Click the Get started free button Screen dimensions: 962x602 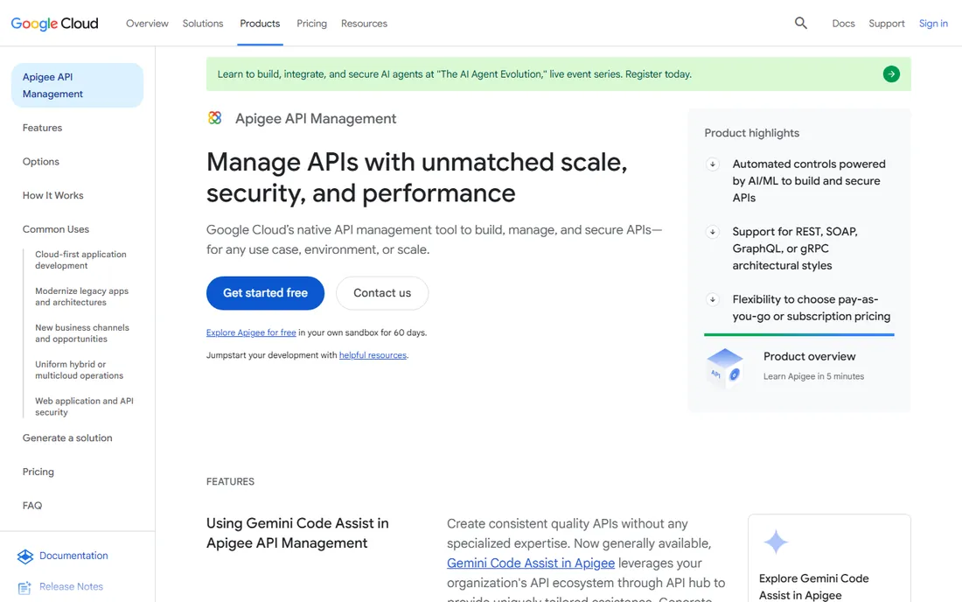coord(265,293)
